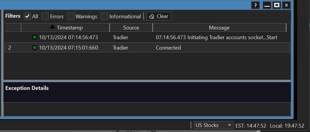310x132 pixels.
Task: Sort by the Message column header
Action: pos(219,28)
